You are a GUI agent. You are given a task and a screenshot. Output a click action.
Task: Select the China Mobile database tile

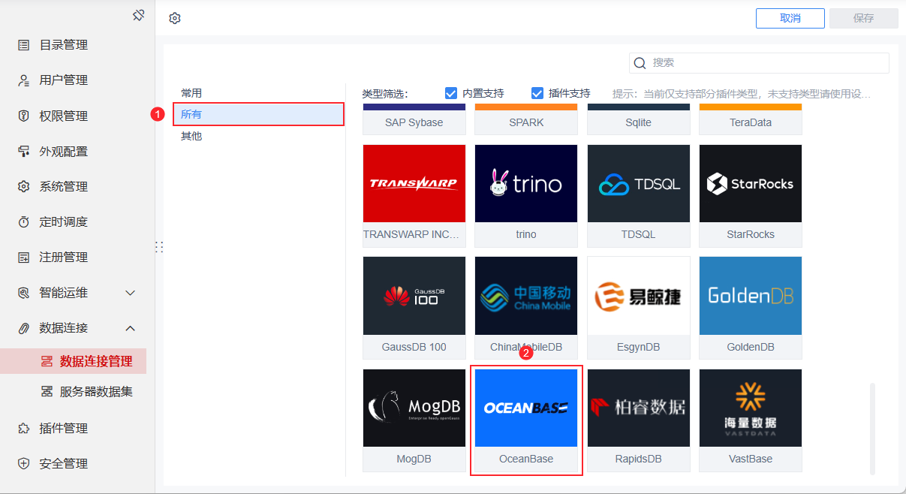(526, 308)
